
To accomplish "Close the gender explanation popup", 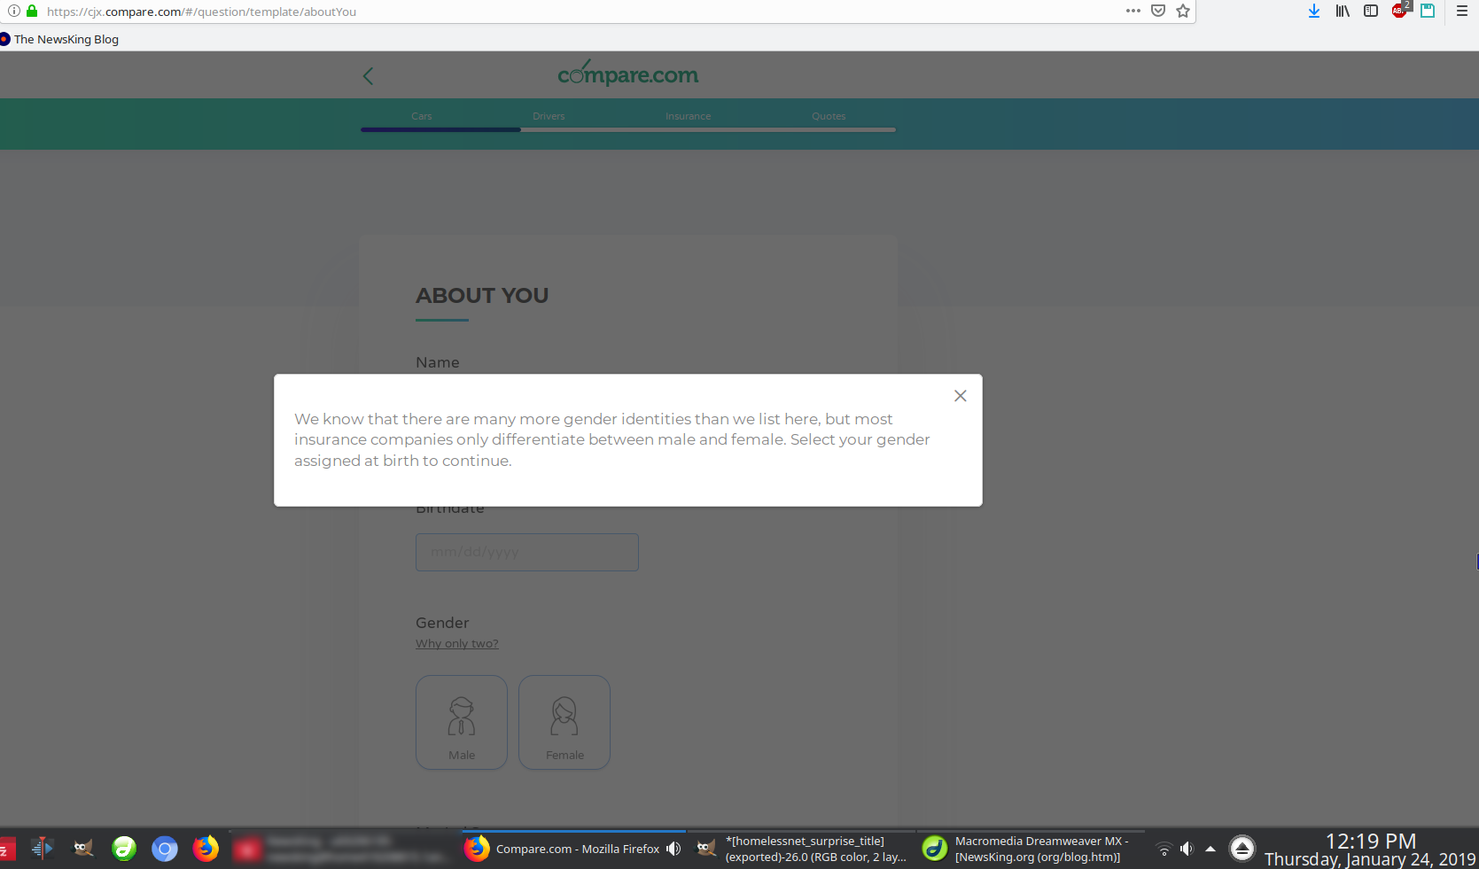I will click(x=960, y=396).
